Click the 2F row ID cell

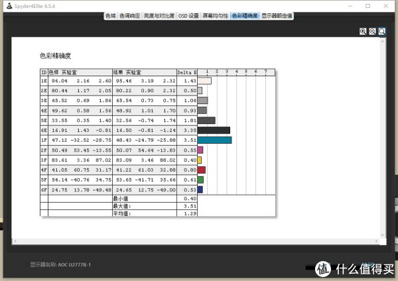tap(44, 150)
